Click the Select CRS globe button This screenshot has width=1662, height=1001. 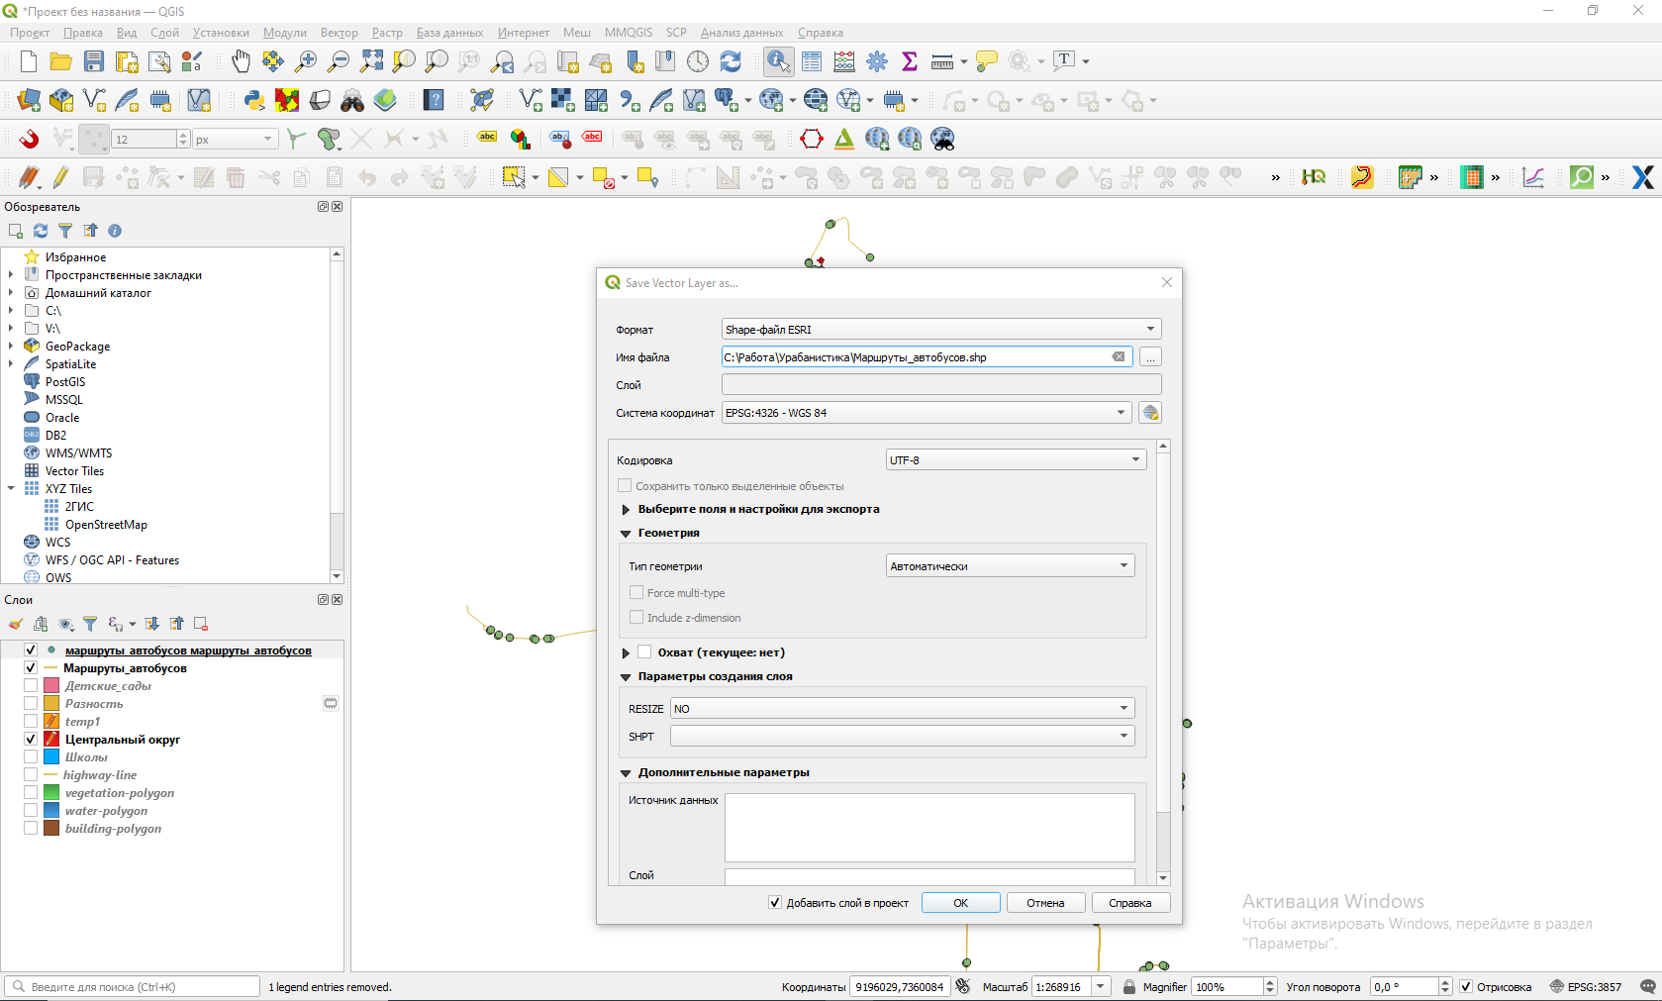coord(1150,413)
